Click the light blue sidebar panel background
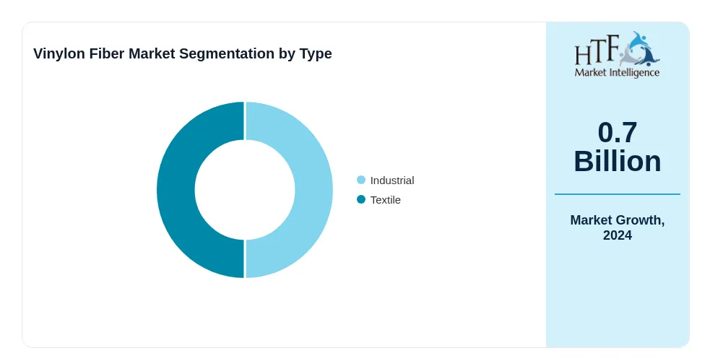710x361 pixels. (617, 294)
